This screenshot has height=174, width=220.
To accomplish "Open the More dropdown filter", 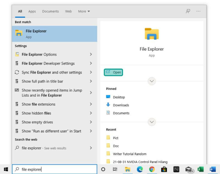I will click(x=84, y=11).
